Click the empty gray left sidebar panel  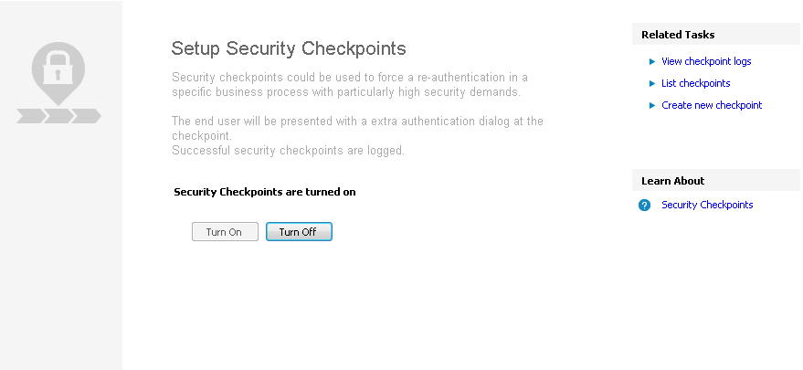(60, 256)
